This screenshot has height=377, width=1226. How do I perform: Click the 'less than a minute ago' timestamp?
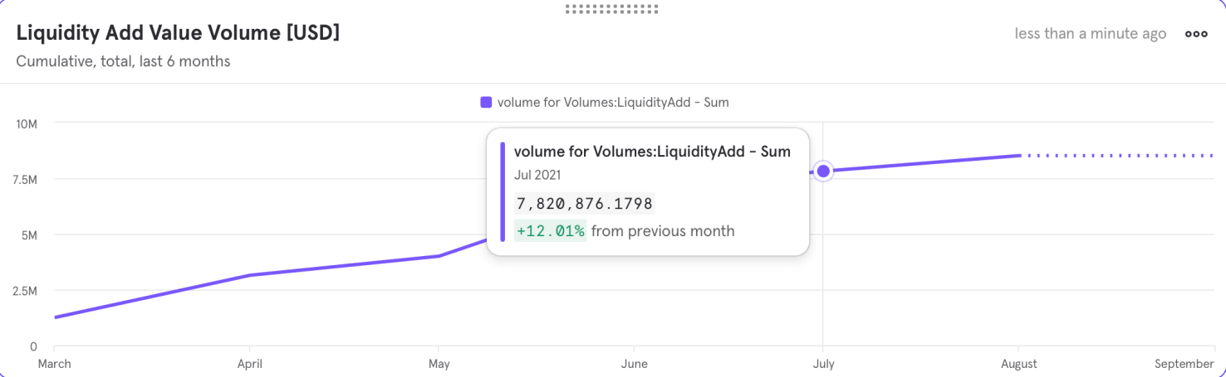pos(1090,34)
